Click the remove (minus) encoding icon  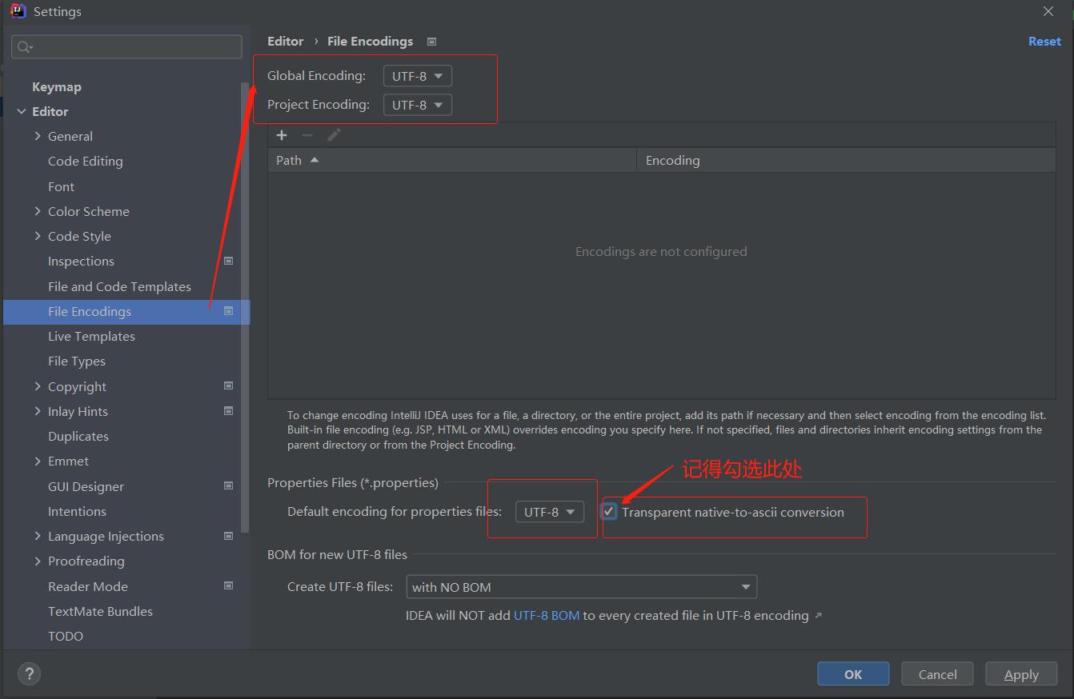(307, 135)
